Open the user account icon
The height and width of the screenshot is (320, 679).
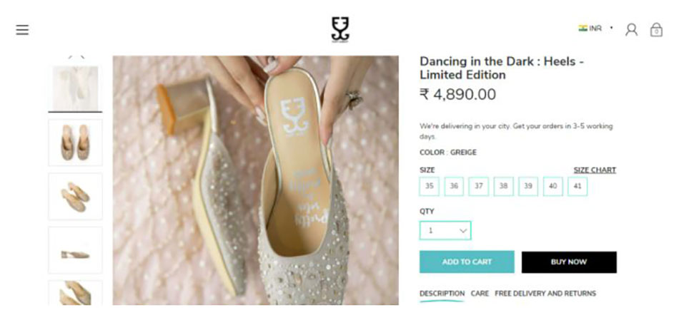point(631,29)
